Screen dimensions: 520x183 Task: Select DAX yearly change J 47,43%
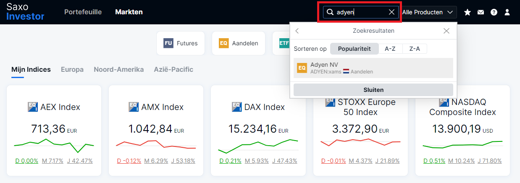tap(284, 161)
